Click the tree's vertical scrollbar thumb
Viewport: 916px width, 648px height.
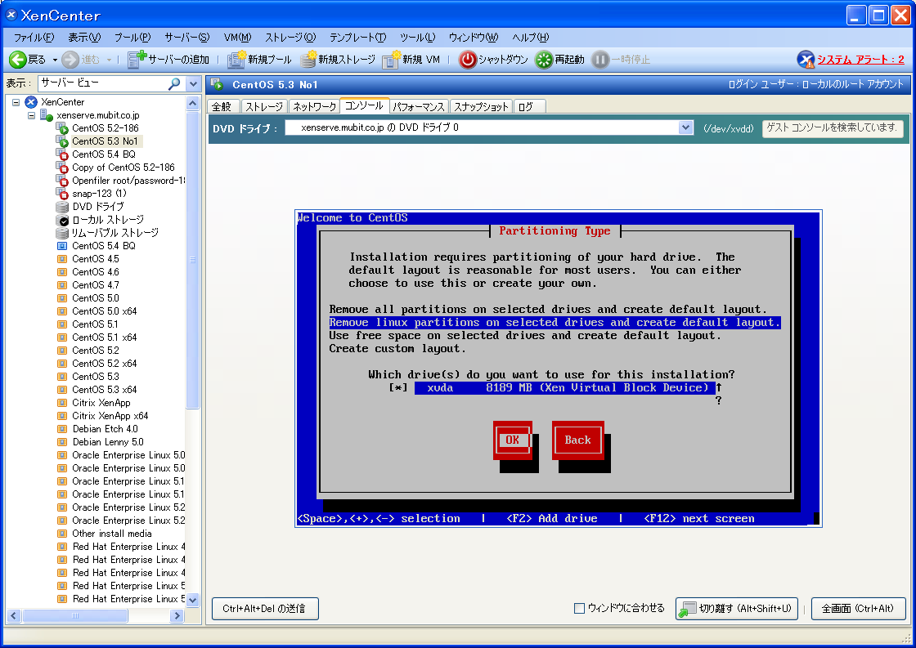[x=193, y=260]
